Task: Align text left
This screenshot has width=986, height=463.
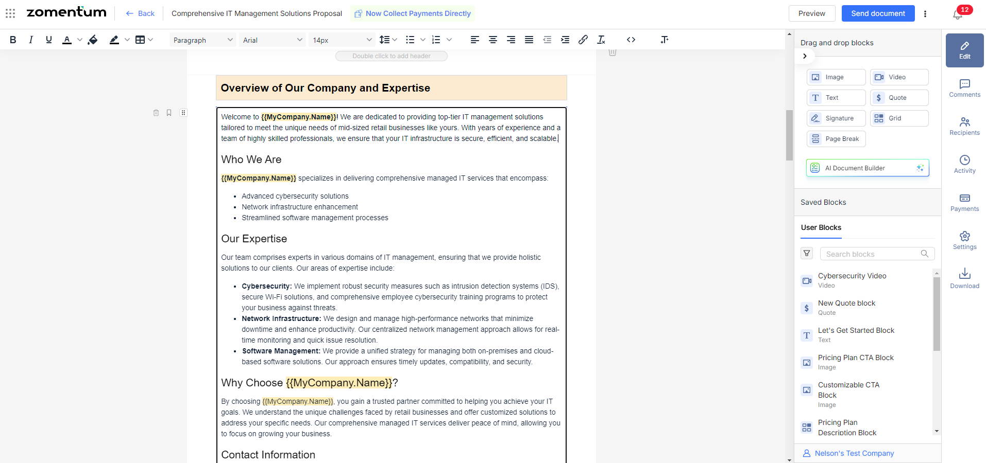Action: (475, 40)
